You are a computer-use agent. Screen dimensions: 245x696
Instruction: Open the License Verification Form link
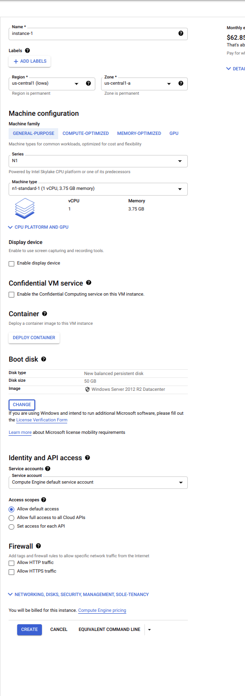coord(41,420)
